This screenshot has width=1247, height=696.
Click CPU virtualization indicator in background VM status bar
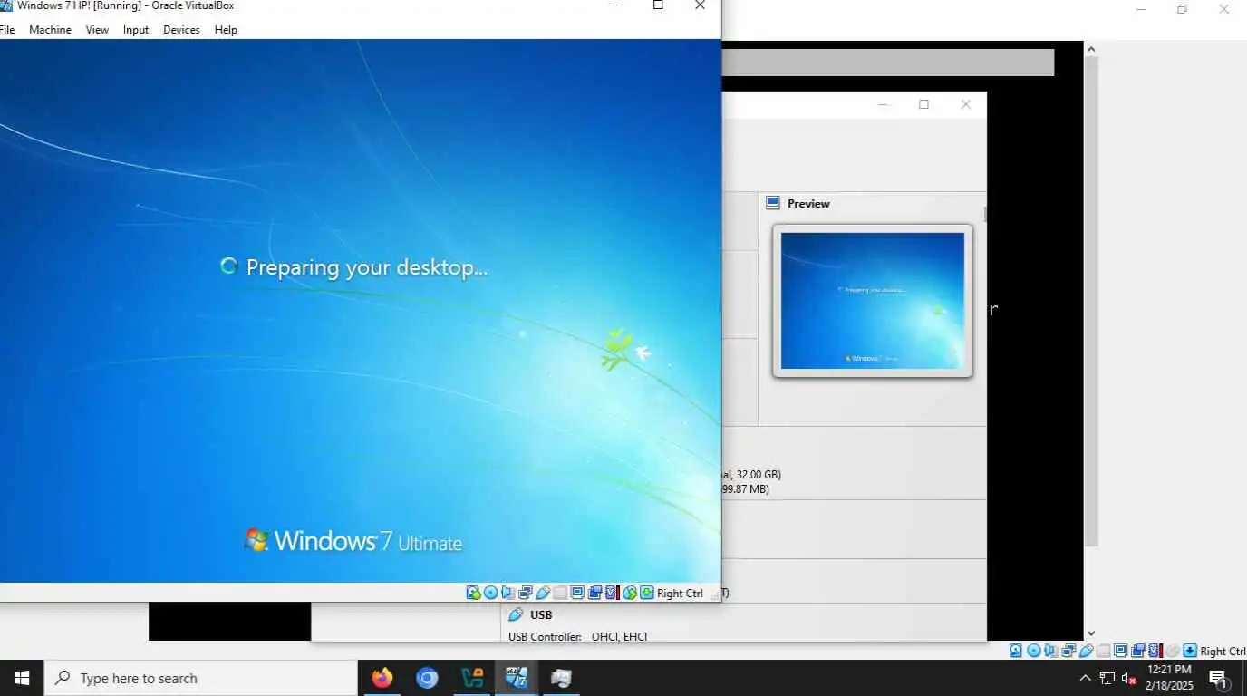point(1155,651)
